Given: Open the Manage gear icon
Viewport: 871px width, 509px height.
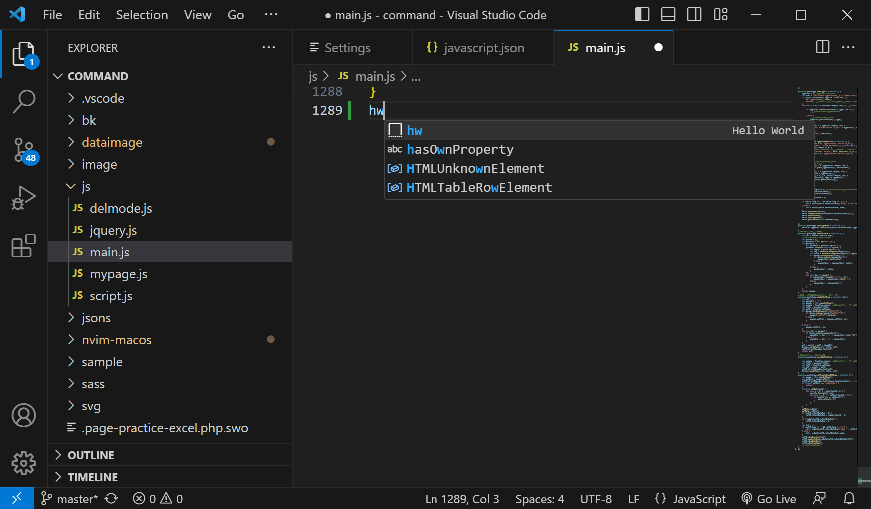Looking at the screenshot, I should (x=24, y=463).
